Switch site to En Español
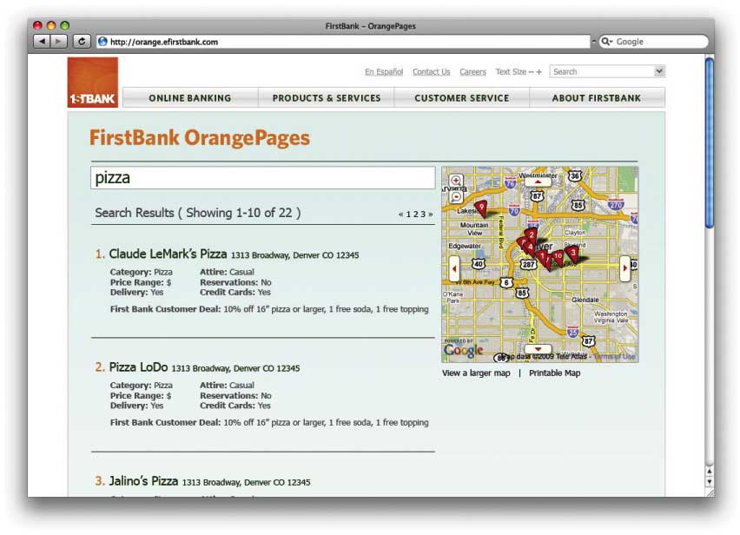 coord(384,72)
